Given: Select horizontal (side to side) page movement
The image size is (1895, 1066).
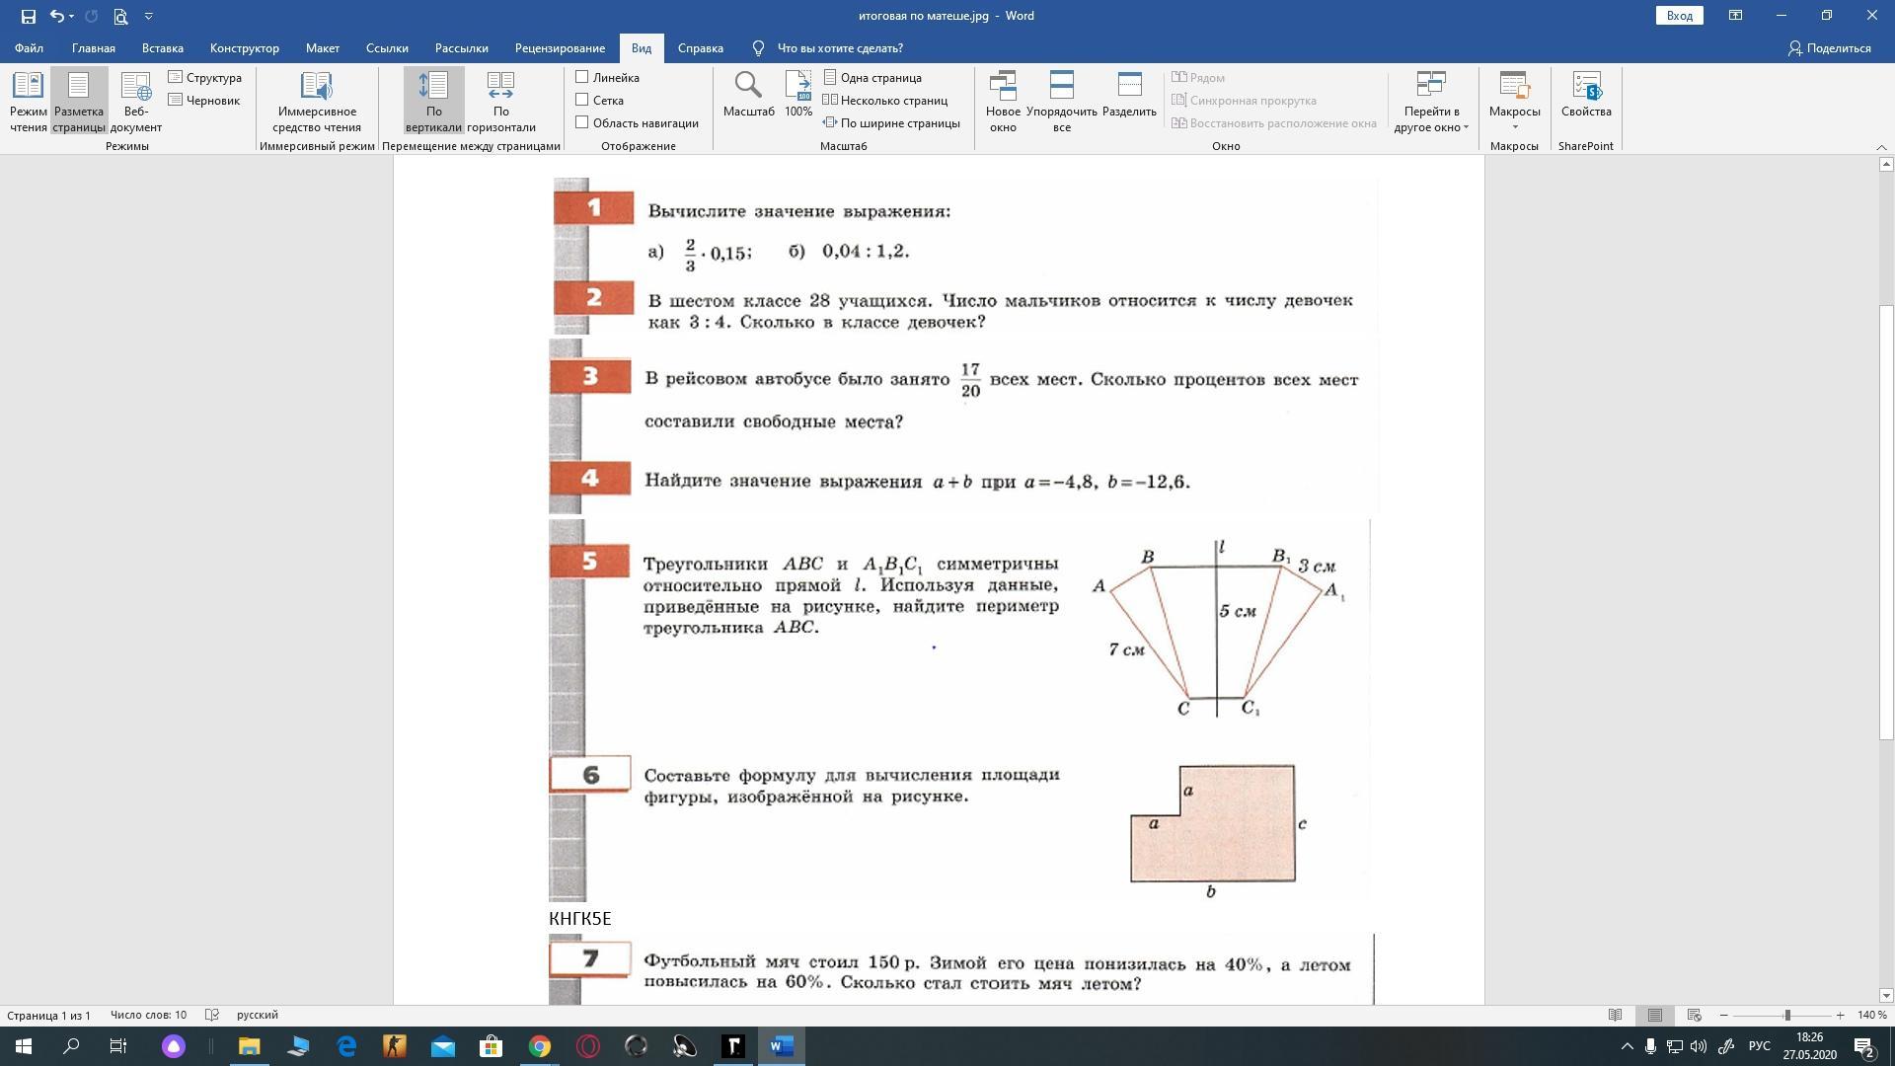Looking at the screenshot, I should tap(501, 102).
